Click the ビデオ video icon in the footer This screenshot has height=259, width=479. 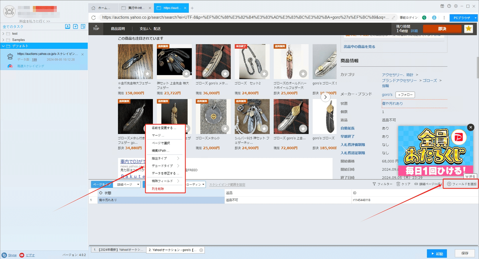coord(22,255)
